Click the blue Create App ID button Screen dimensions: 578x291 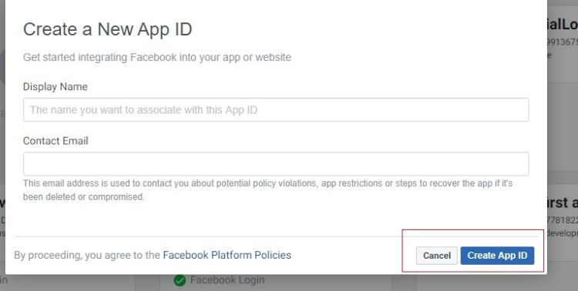click(497, 256)
